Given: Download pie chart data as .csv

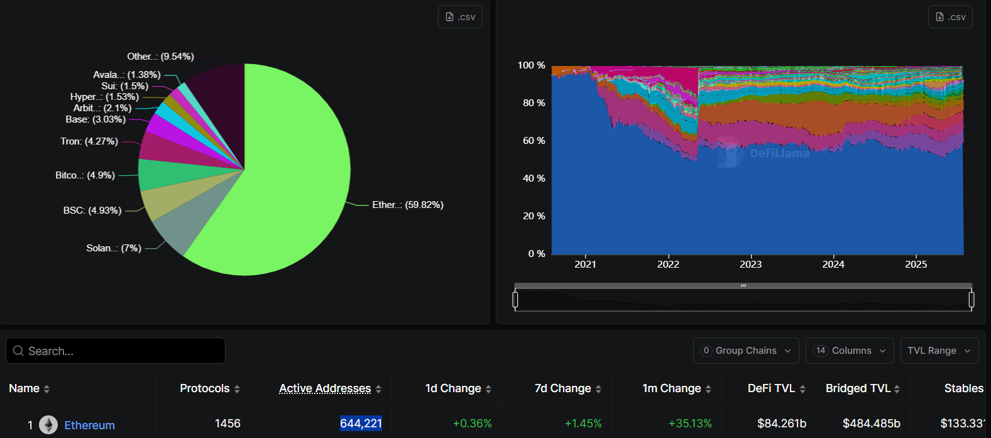Looking at the screenshot, I should (x=460, y=17).
